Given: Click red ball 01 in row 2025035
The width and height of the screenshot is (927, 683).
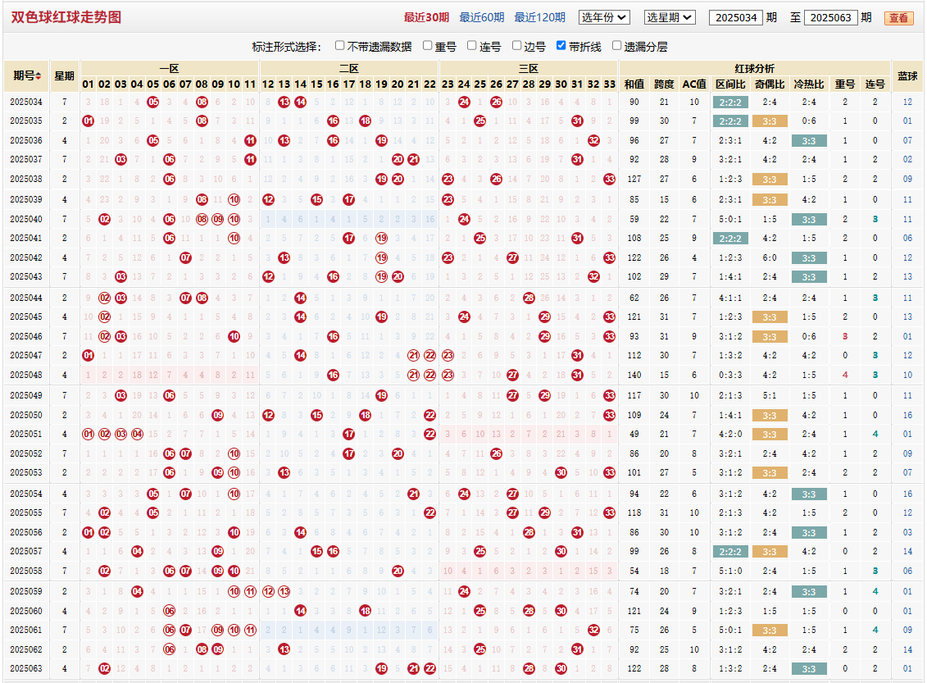Looking at the screenshot, I should pos(88,121).
